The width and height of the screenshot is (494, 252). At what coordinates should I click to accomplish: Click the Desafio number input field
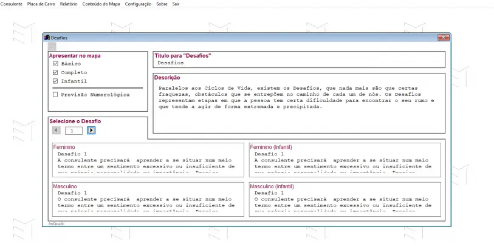coord(74,131)
